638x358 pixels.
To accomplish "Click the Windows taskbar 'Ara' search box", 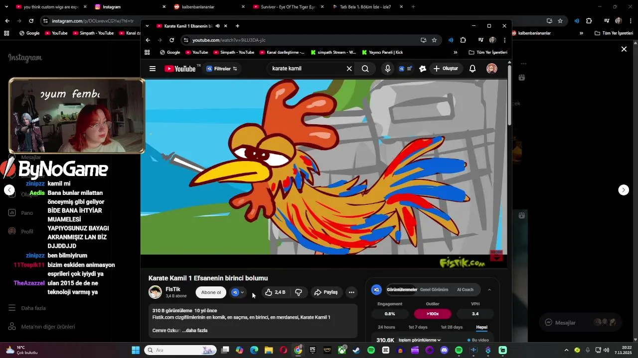I will (180, 350).
